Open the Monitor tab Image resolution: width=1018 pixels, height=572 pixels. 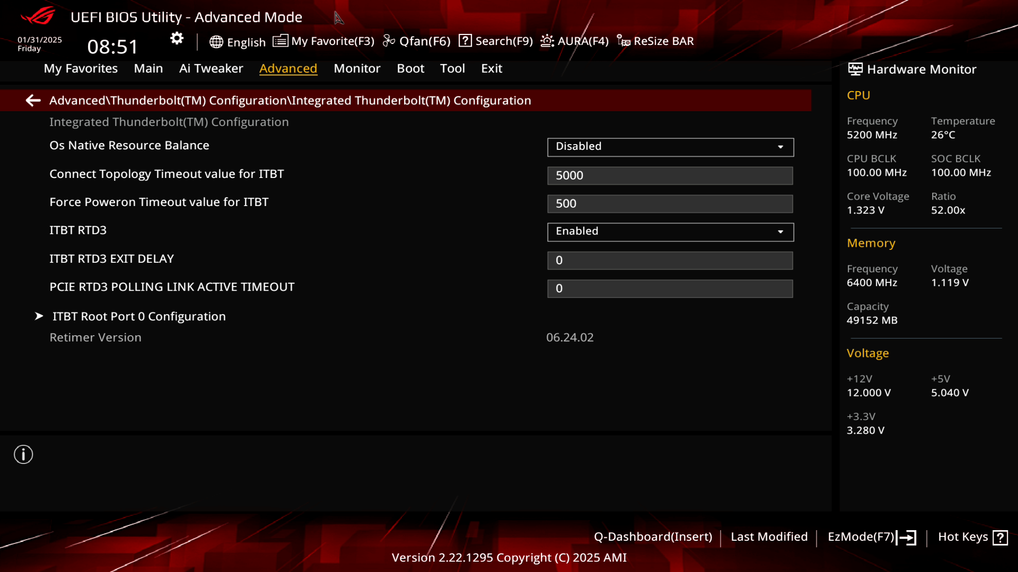click(357, 68)
